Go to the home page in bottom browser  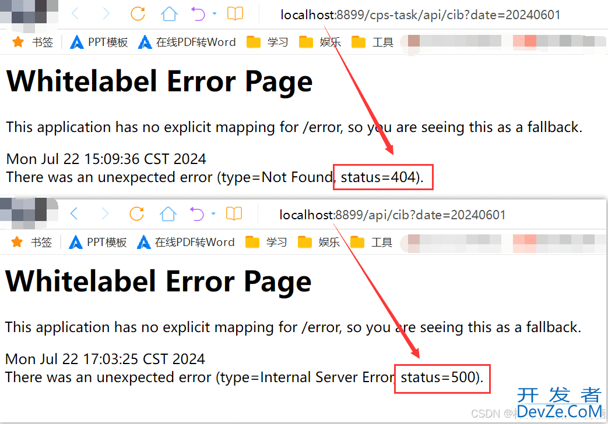(x=168, y=213)
